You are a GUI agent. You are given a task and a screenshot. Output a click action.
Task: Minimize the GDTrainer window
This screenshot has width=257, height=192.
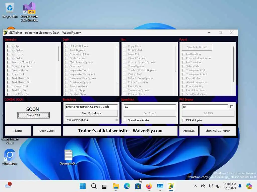click(209, 32)
